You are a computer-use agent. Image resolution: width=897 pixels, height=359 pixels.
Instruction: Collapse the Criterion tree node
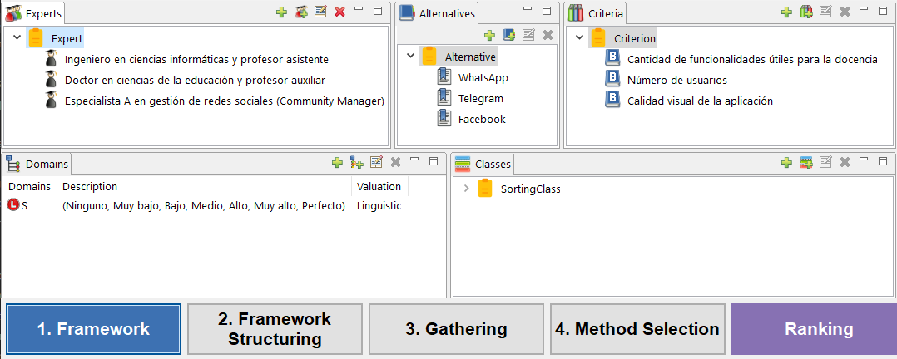579,38
